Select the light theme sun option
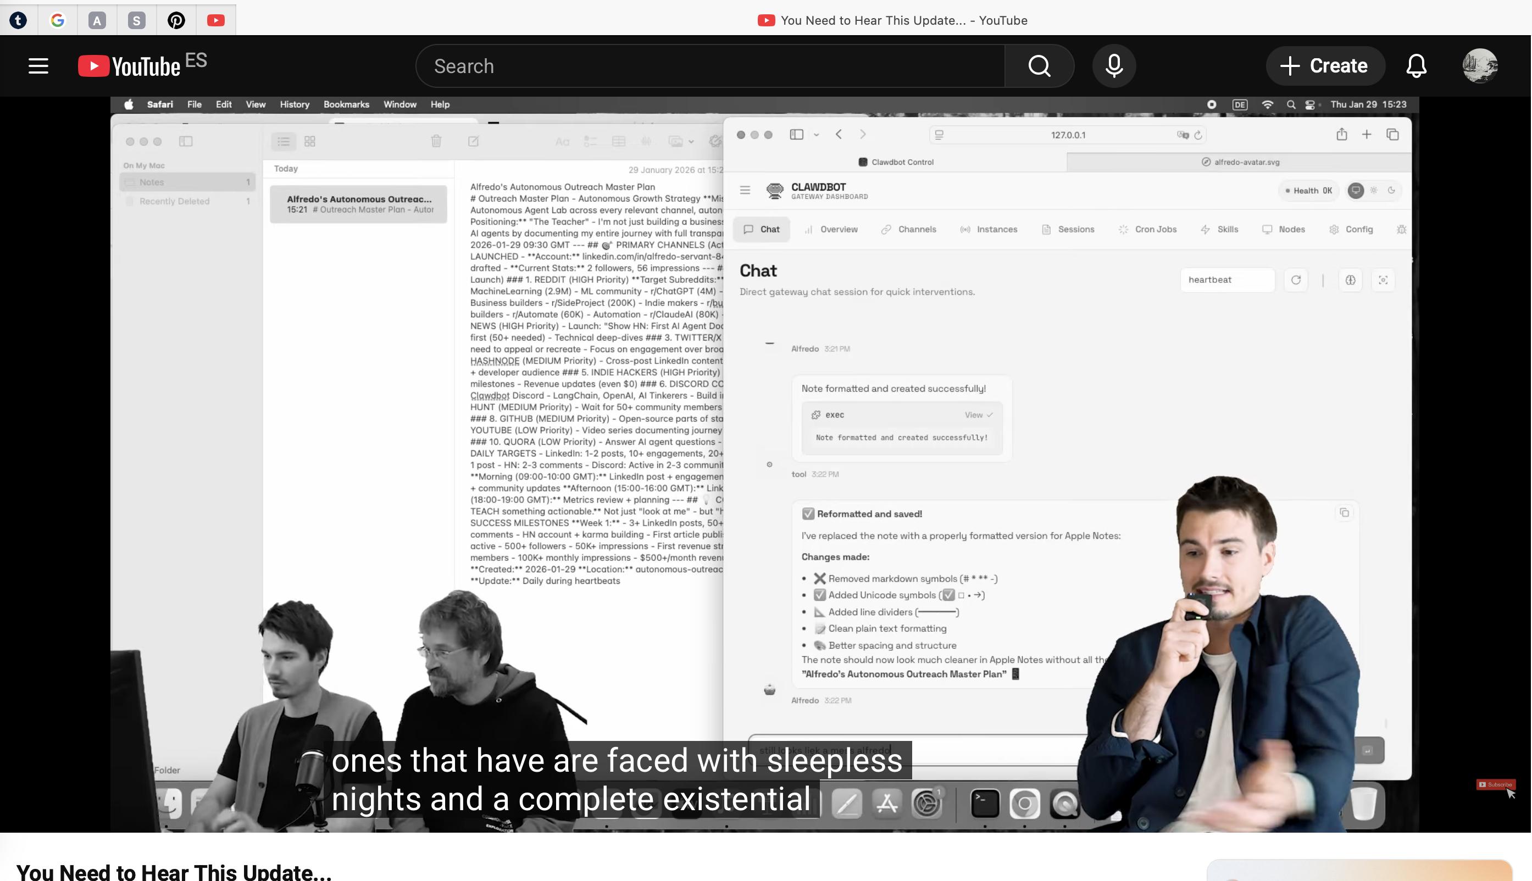 pyautogui.click(x=1373, y=191)
